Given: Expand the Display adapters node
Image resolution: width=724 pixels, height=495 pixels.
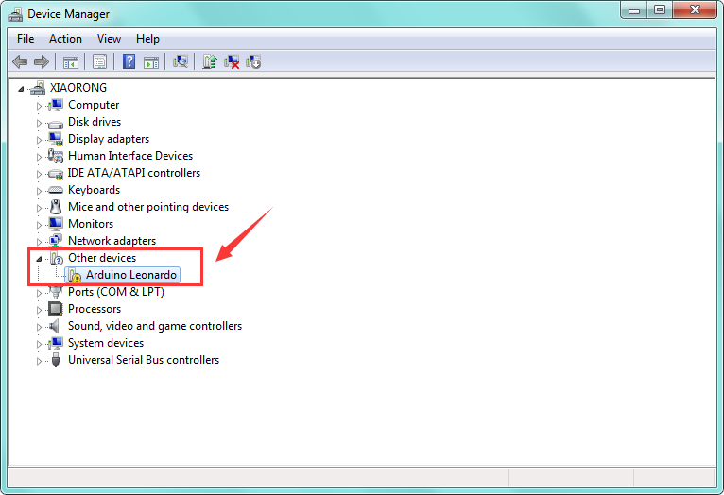Looking at the screenshot, I should click(39, 140).
